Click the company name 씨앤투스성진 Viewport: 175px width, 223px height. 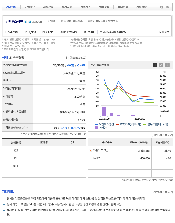click(14, 22)
